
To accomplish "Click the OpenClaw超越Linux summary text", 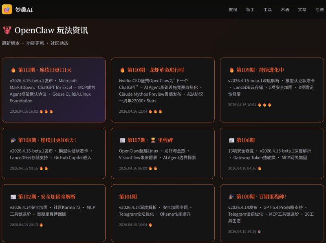I will click(x=157, y=154).
